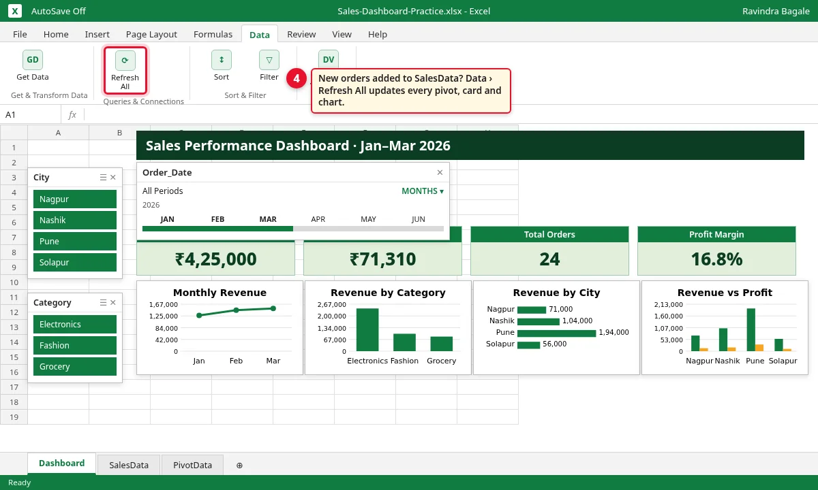Switch to the View ribbon tab

coord(342,34)
